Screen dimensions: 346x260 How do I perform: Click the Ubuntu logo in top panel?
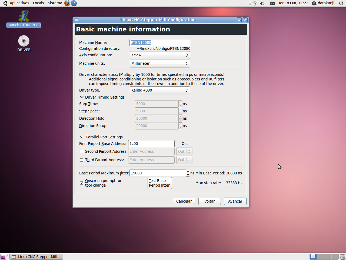[5, 3]
